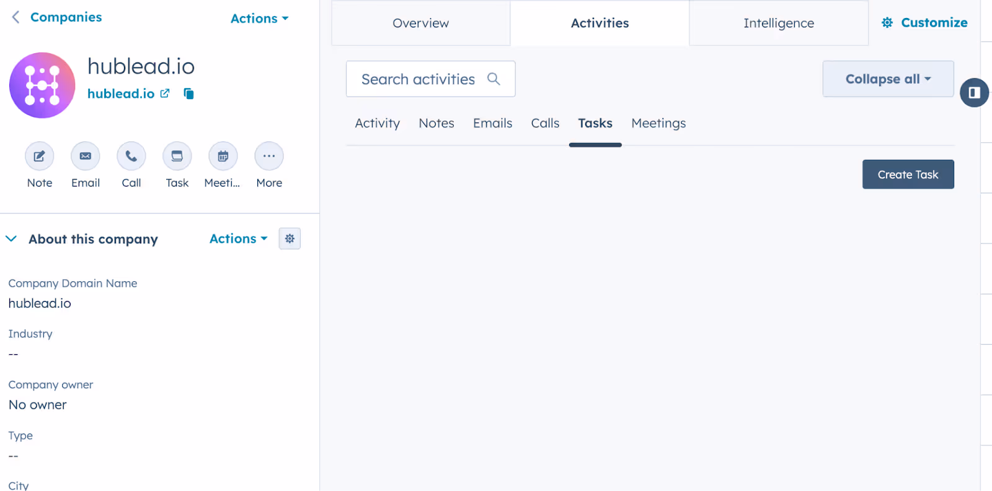This screenshot has height=491, width=992.
Task: Collapse the About this company section
Action: [11, 238]
